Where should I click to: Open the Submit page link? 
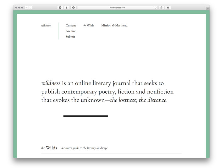pos(70,37)
